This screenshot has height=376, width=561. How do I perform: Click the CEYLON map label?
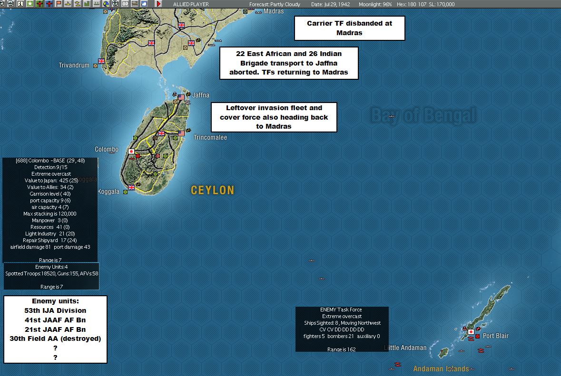pos(213,190)
